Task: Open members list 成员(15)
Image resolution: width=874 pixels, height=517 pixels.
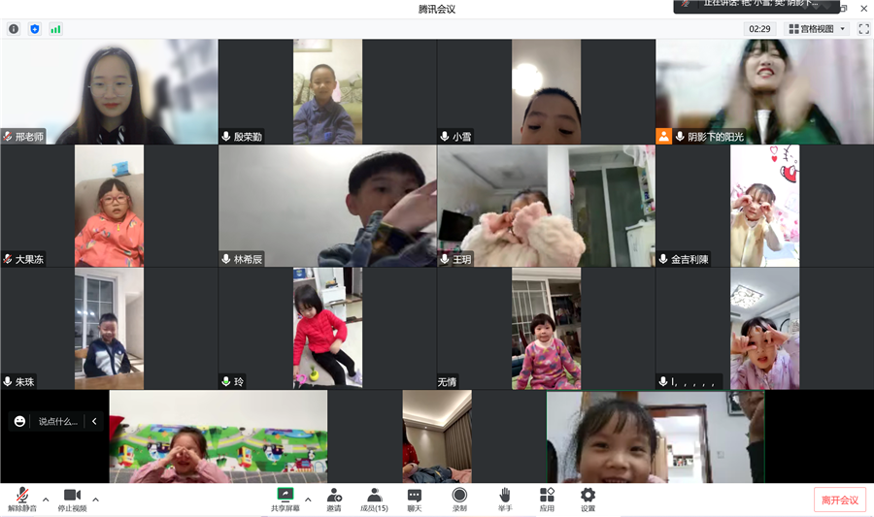Action: (374, 500)
